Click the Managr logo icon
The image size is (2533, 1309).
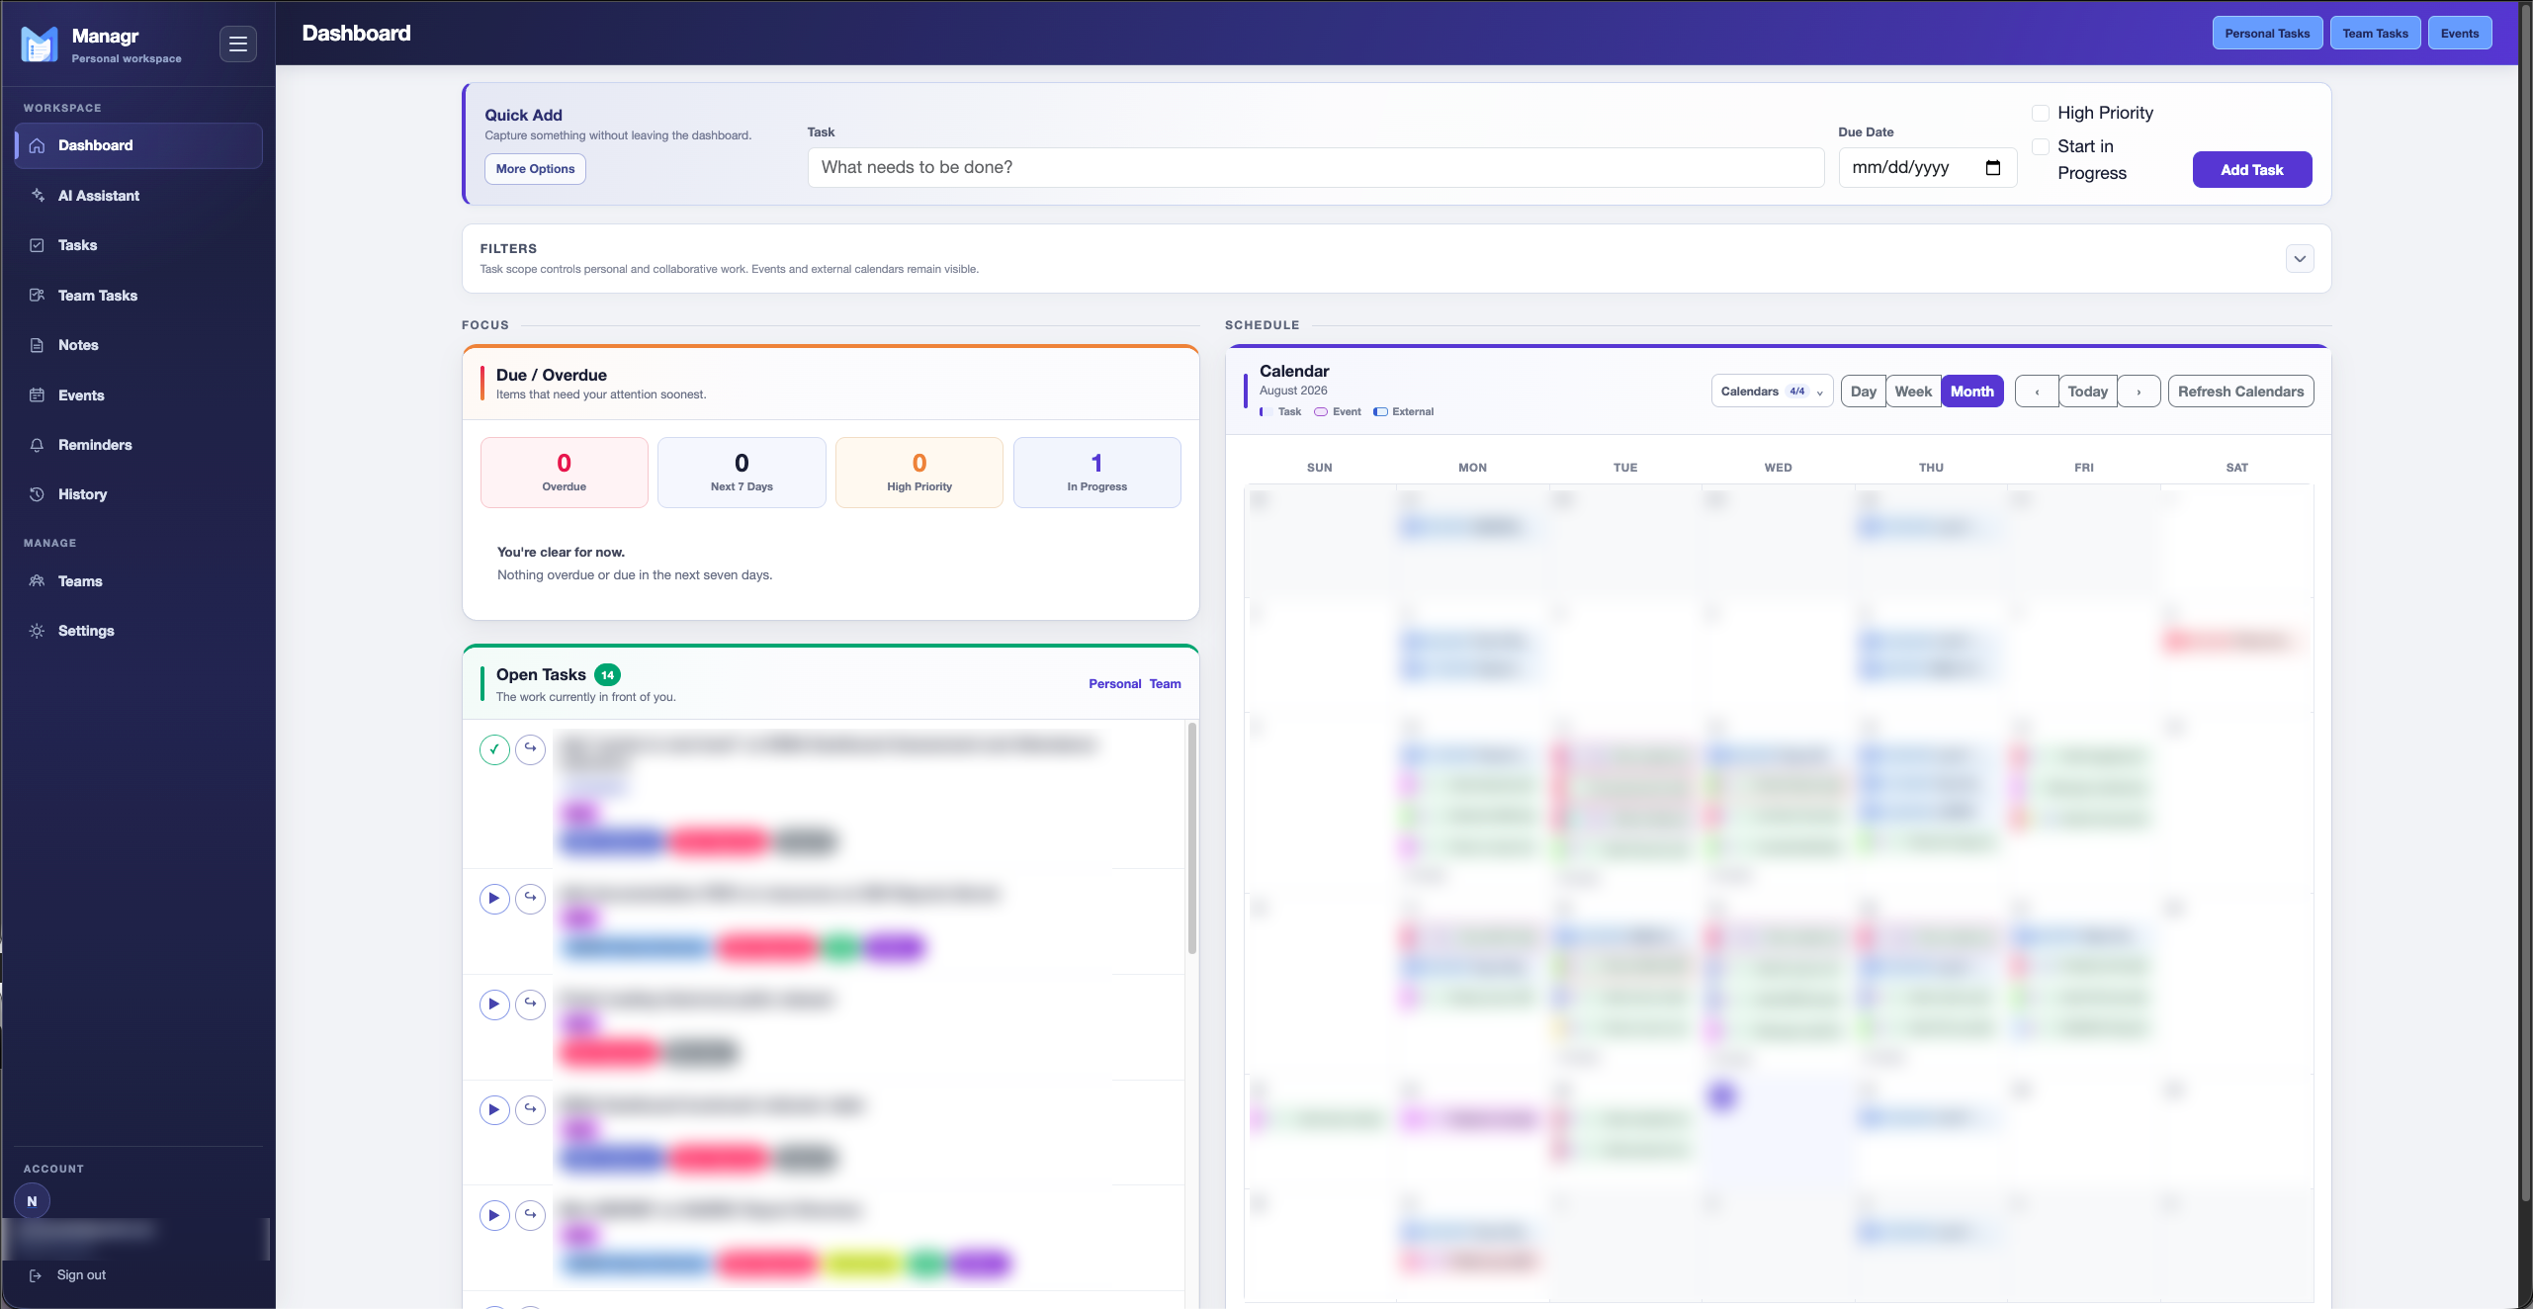tap(40, 44)
